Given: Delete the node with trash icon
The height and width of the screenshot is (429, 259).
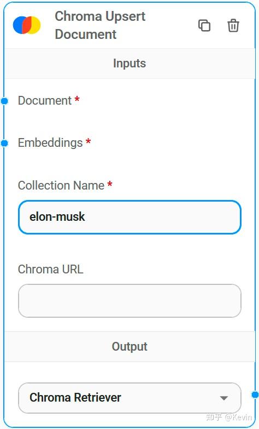Looking at the screenshot, I should point(233,25).
